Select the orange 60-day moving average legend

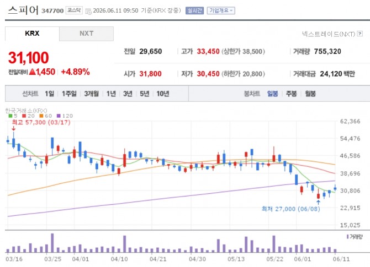46,116
